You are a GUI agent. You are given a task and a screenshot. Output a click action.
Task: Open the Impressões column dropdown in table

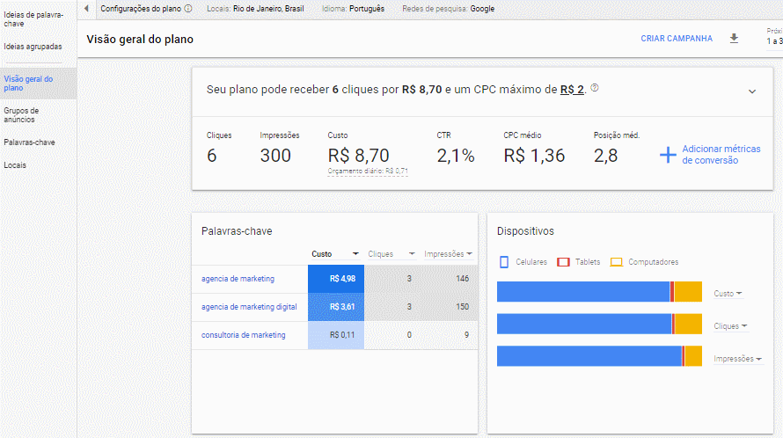coord(470,254)
